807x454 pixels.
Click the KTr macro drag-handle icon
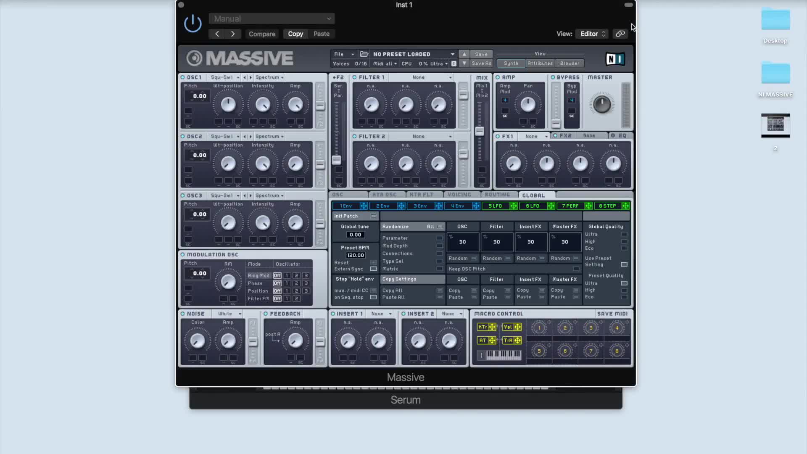[492, 327]
